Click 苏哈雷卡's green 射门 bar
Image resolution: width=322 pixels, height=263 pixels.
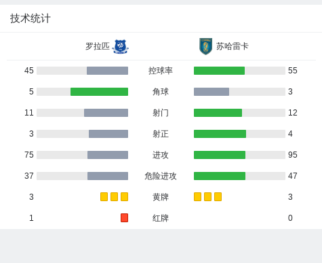tap(218, 113)
